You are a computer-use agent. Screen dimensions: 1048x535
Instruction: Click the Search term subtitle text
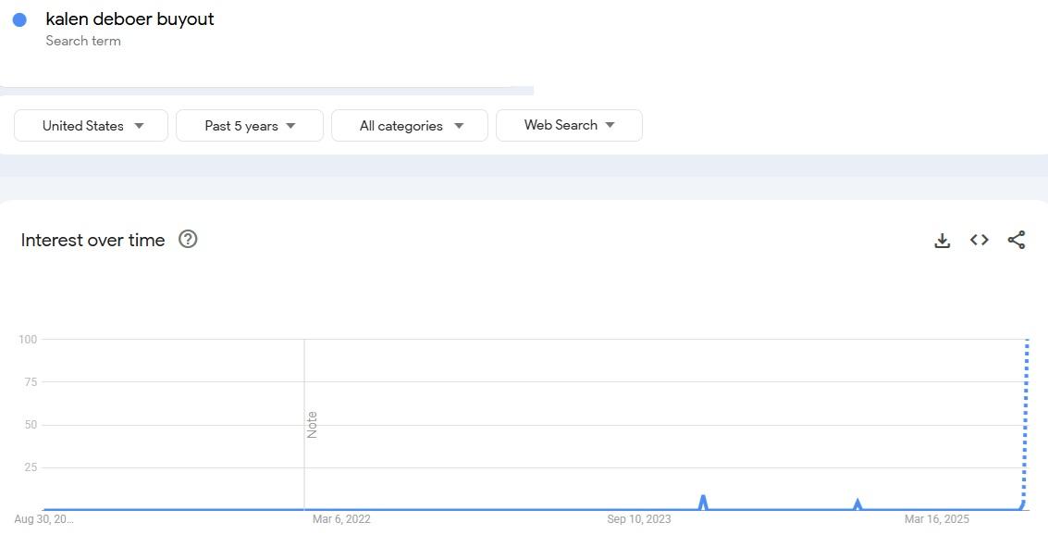83,41
